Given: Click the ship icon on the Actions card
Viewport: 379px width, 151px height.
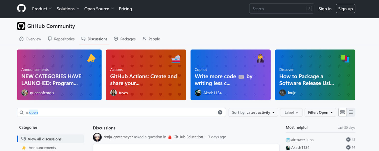Looking at the screenshot, I should [x=176, y=58].
